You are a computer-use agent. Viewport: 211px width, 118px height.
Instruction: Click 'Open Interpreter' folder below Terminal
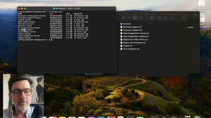pos(94,74)
